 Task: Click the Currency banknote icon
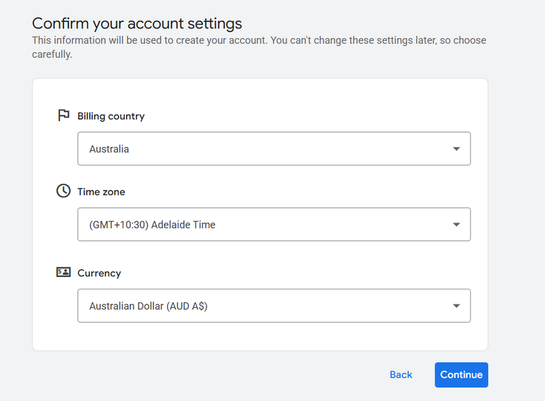tap(63, 272)
